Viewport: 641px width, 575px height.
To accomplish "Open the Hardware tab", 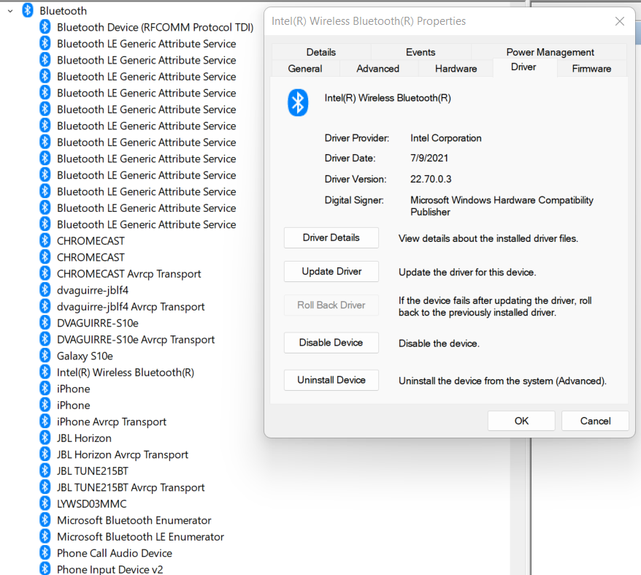I will pos(456,69).
